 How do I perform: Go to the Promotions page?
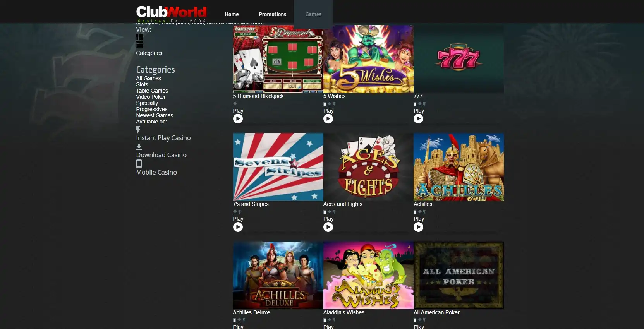point(272,14)
